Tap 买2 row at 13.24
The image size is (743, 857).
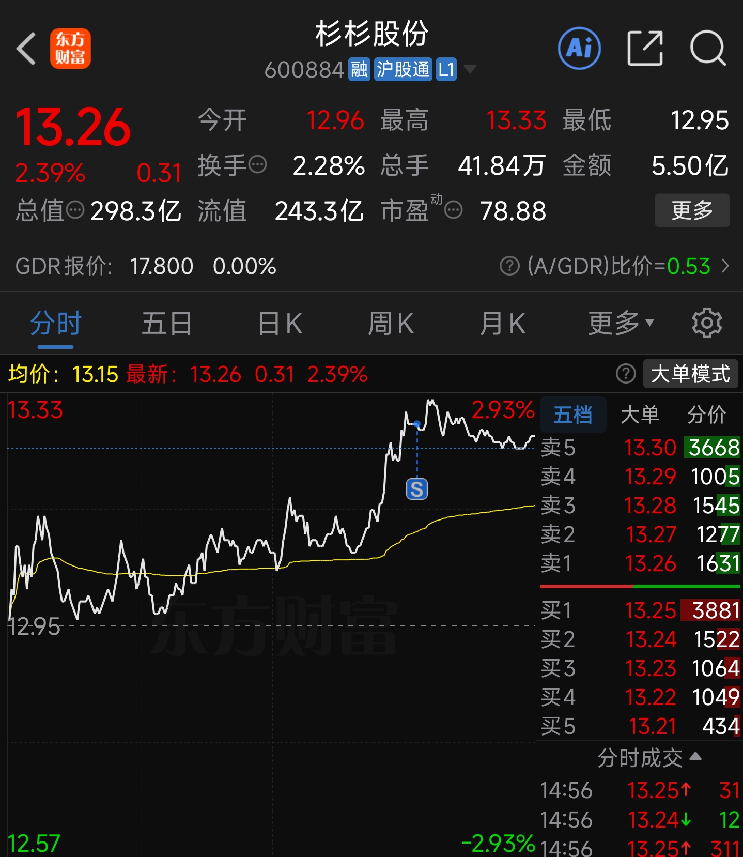[x=640, y=639]
